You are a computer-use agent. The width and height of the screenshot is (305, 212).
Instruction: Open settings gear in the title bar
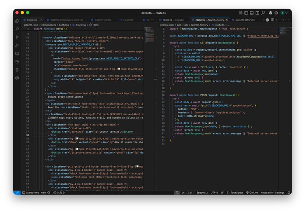[x=276, y=13]
